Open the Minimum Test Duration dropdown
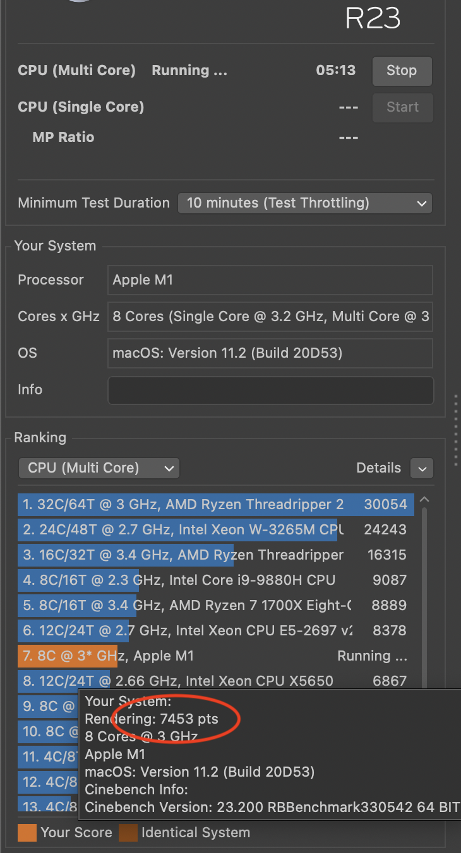Screen dimensions: 461x853 [304, 203]
